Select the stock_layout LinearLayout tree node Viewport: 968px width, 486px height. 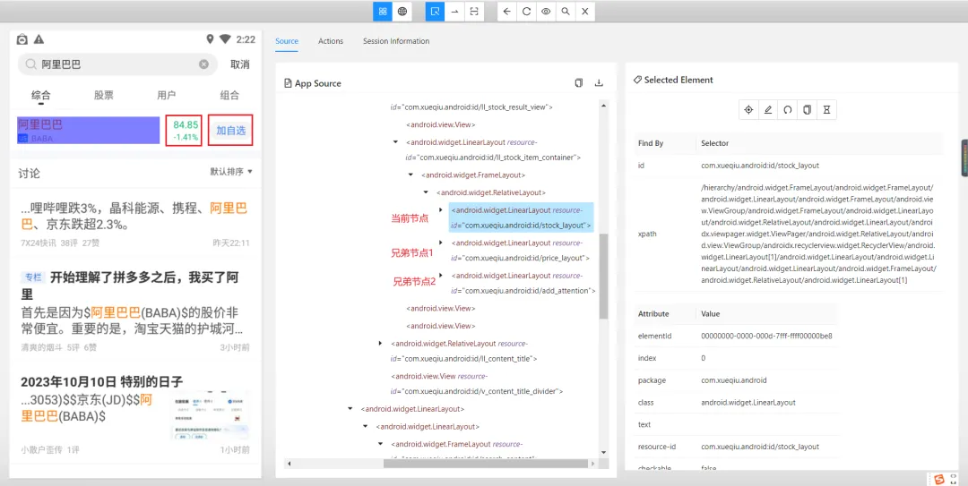coord(521,217)
